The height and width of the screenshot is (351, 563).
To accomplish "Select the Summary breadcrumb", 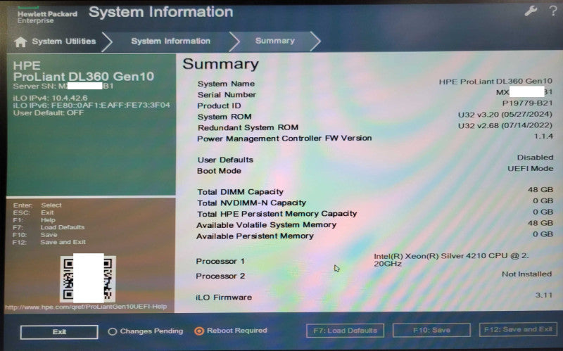I will click(274, 41).
